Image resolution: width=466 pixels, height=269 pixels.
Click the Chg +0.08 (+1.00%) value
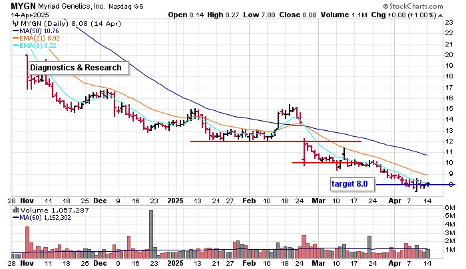pos(403,15)
